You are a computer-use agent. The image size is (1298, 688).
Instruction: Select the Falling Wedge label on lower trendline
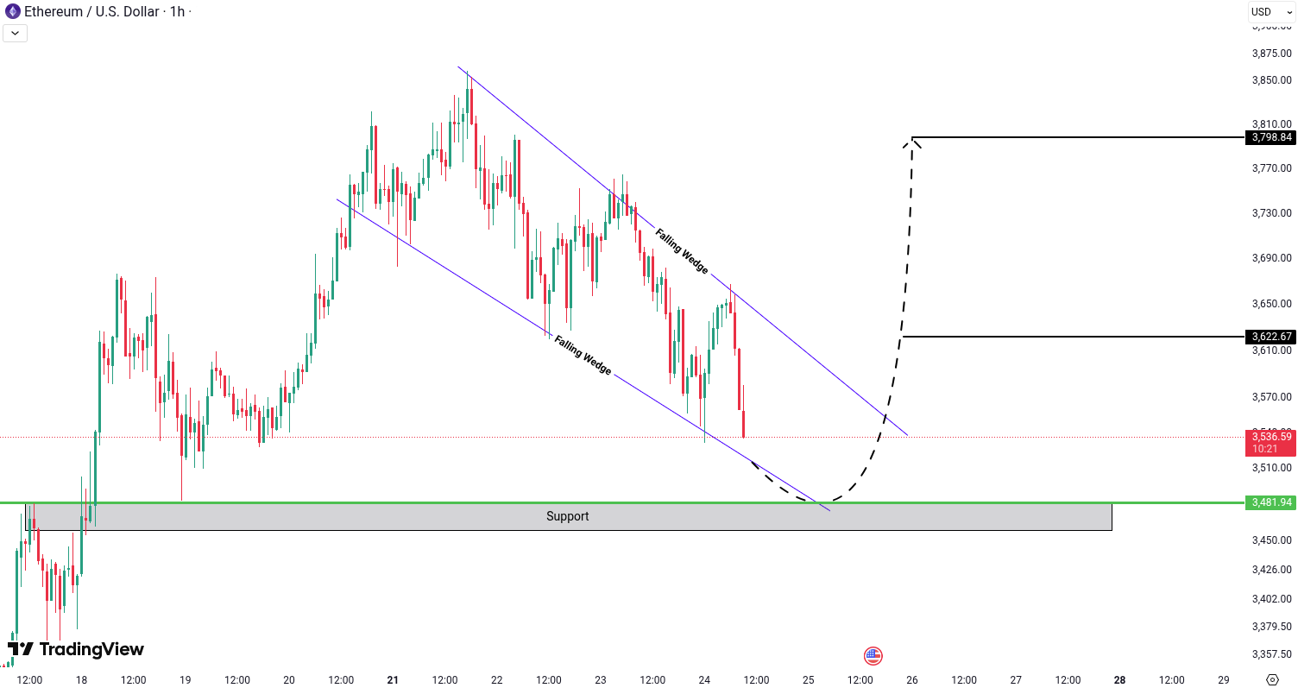583,355
